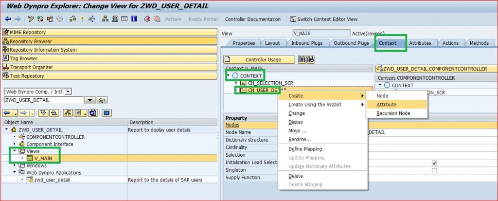The width and height of the screenshot is (498, 201).
Task: Switch to the Inbound Plugs tab
Action: [x=307, y=43]
